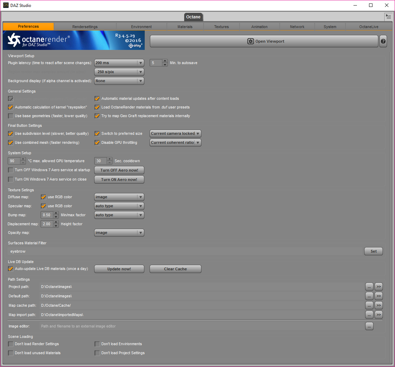Increase cooldown seconds with plus button
Image resolution: width=395 pixels, height=367 pixels.
pos(110,159)
